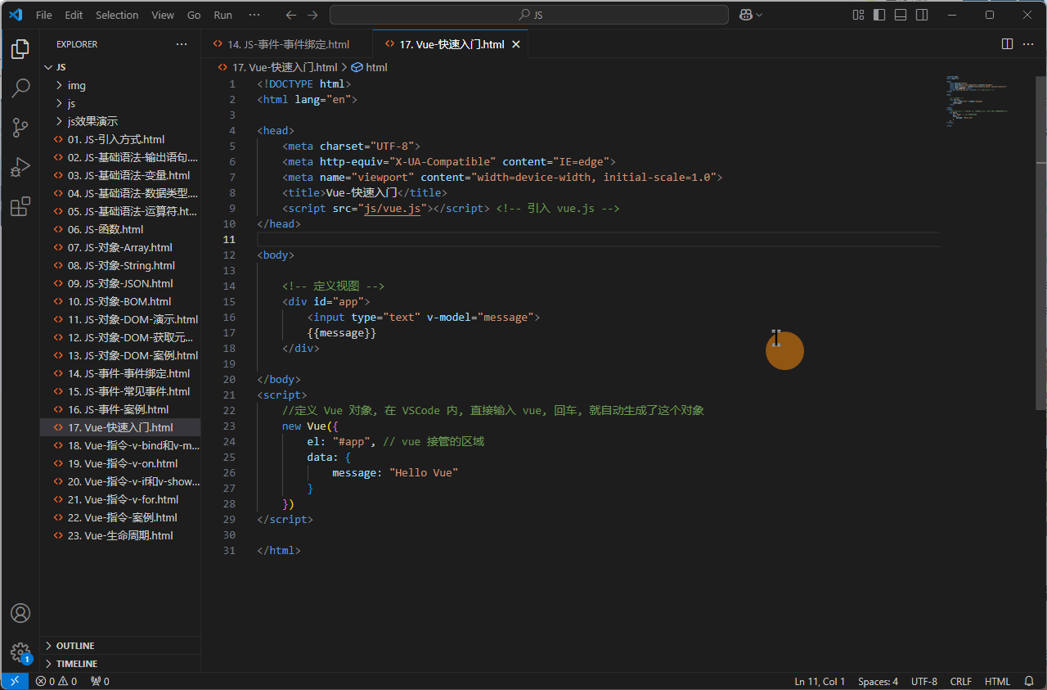Open the Accounts menu icon
Viewport: 1047px width, 690px height.
coord(20,613)
